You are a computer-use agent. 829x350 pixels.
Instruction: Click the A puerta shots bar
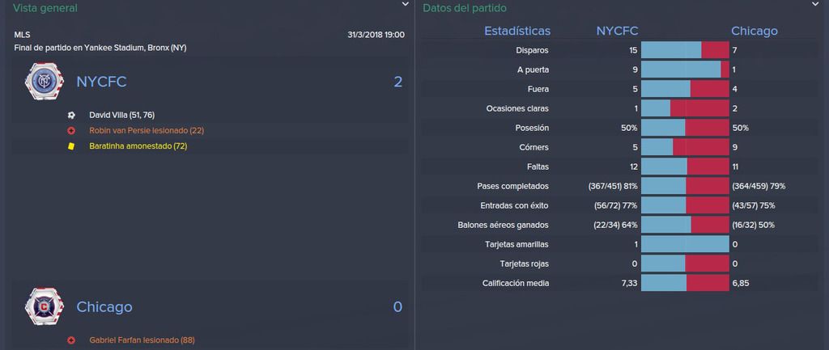point(685,70)
